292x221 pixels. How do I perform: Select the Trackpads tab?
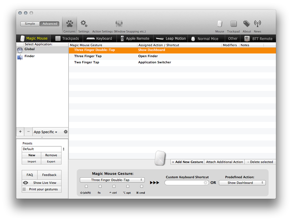pos(67,39)
